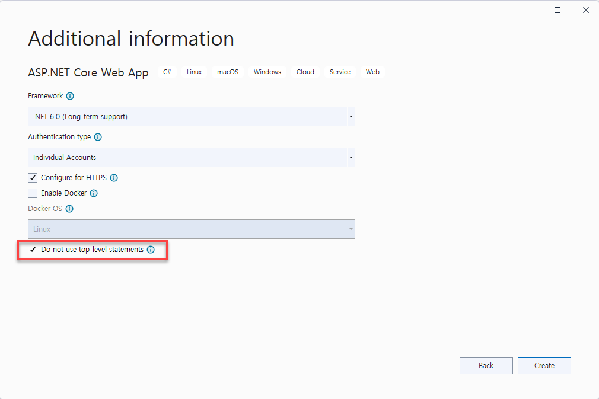Maximize the dialog window

click(x=557, y=10)
